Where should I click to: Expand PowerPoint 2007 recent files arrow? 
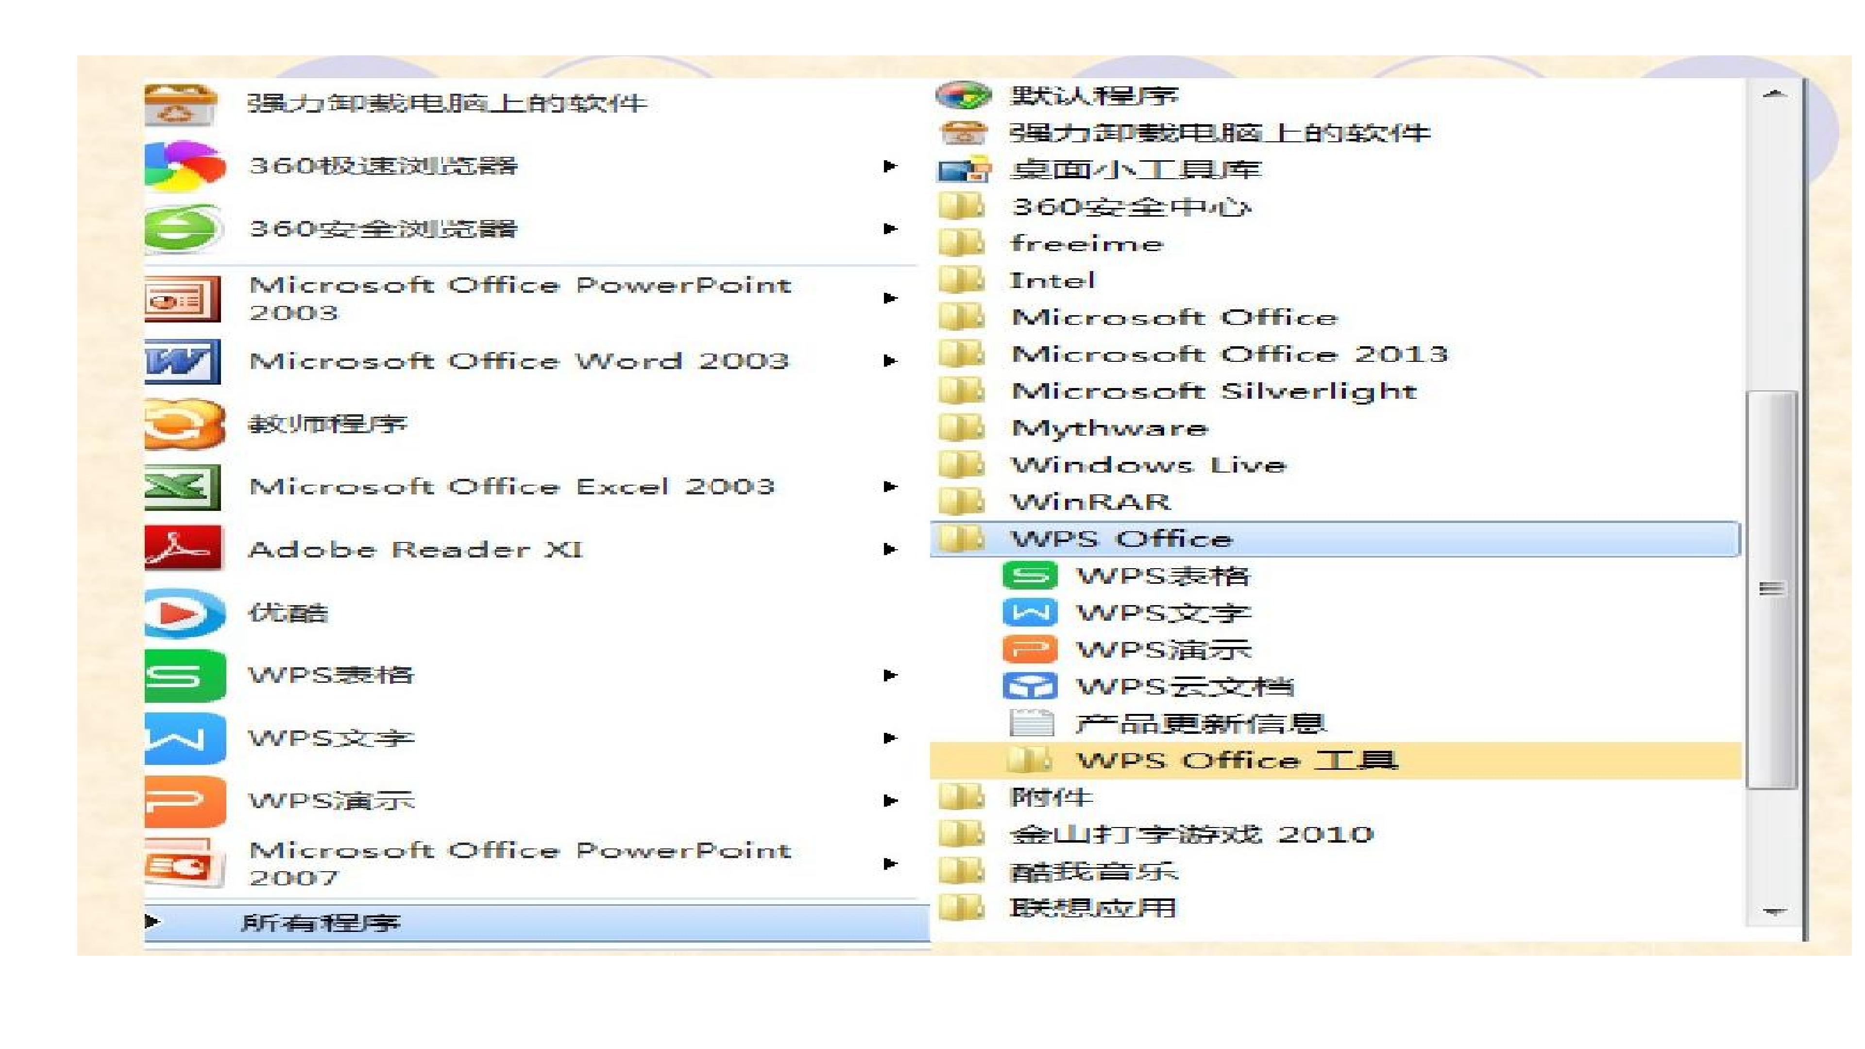pyautogui.click(x=891, y=863)
